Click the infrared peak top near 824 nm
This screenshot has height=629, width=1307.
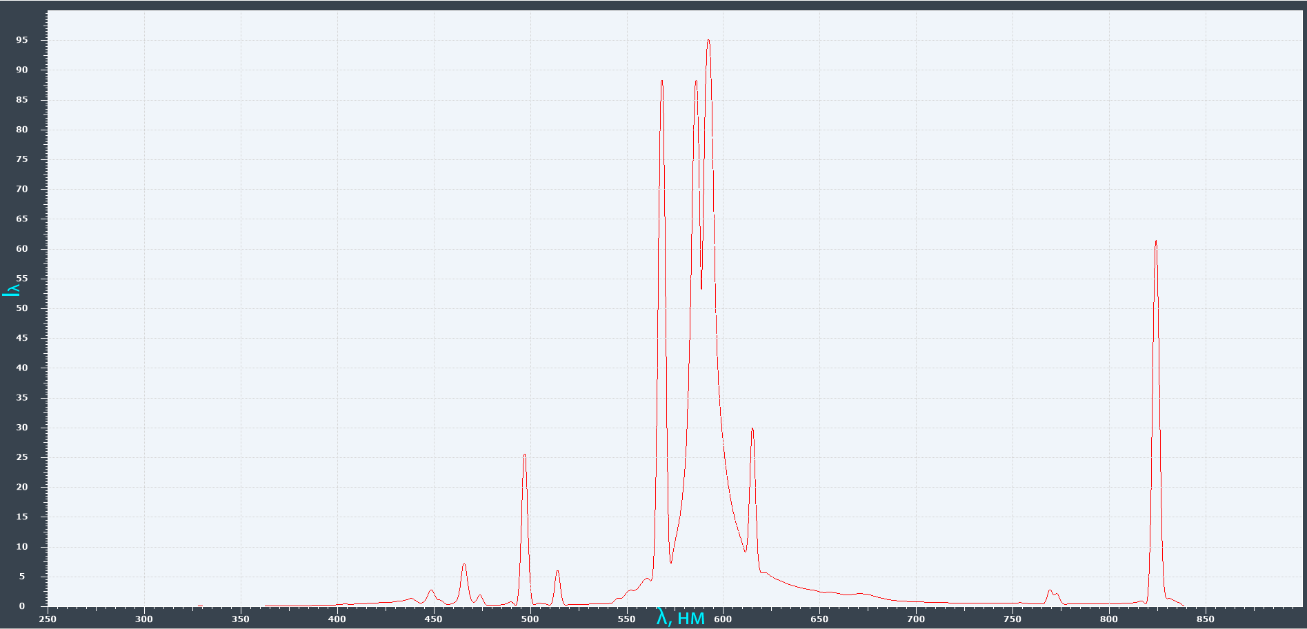[x=1156, y=241]
